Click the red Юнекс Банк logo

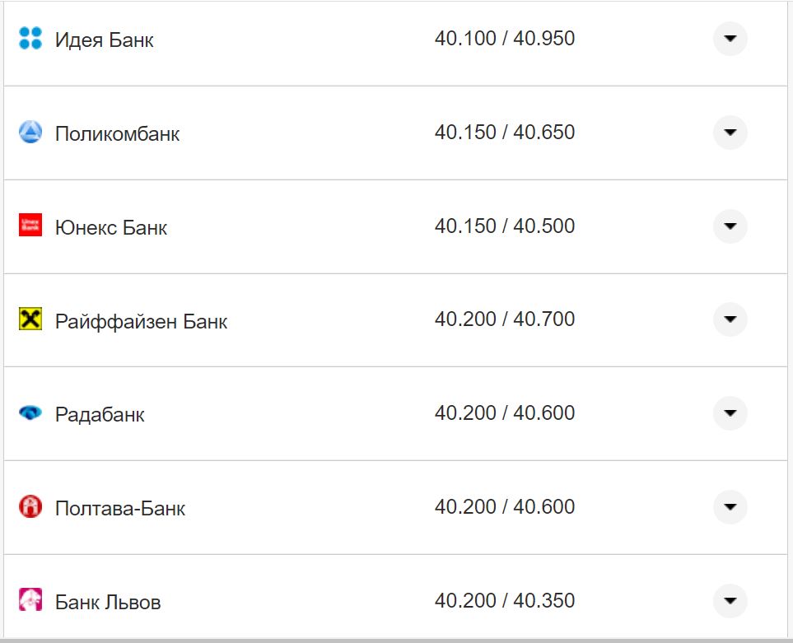(x=30, y=226)
